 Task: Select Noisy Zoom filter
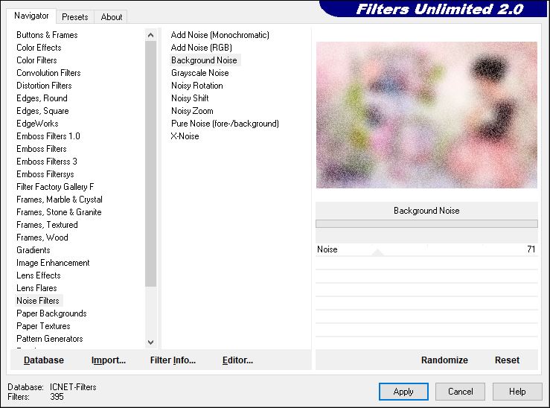192,111
